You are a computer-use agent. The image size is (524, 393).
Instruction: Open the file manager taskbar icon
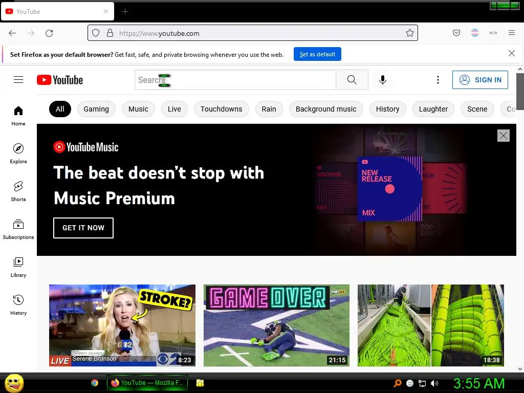pyautogui.click(x=200, y=383)
